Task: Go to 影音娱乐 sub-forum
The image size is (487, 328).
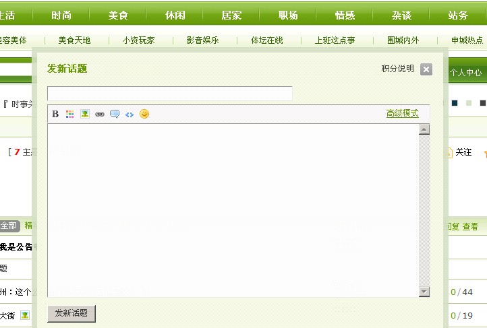Action: [202, 40]
